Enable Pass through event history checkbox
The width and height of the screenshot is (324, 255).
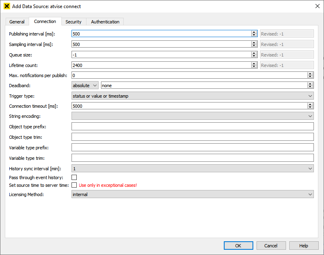74,178
